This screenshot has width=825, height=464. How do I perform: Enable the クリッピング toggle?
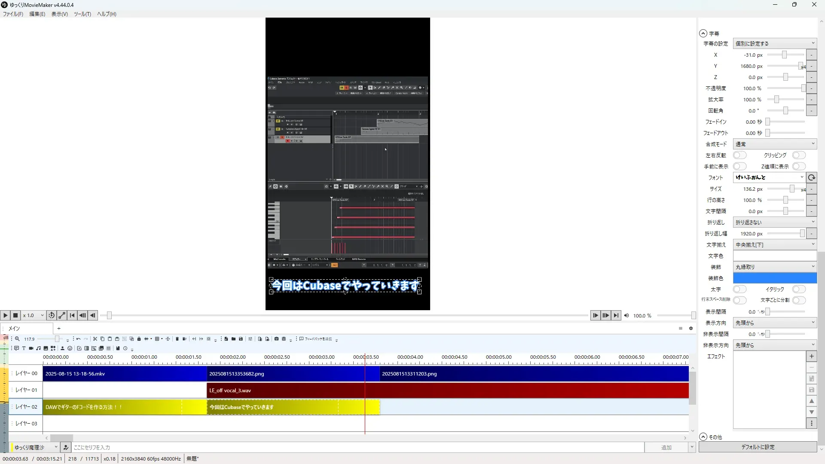pyautogui.click(x=799, y=155)
